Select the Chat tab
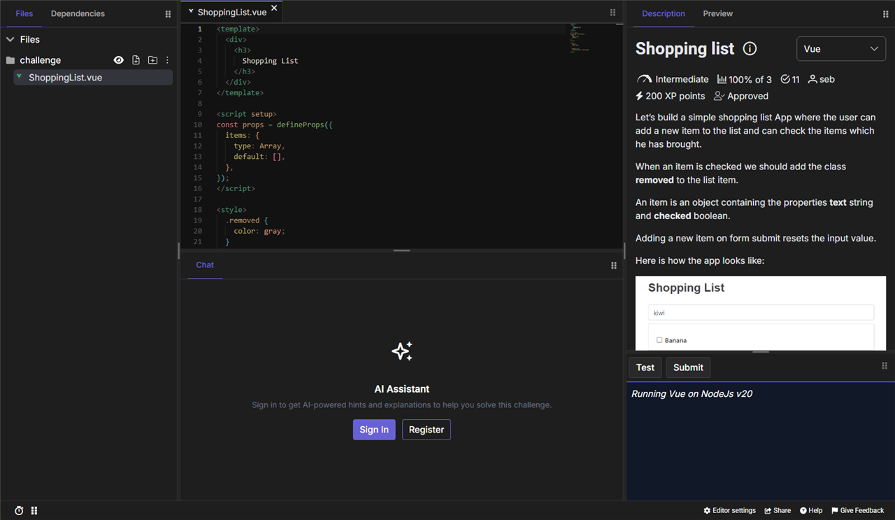This screenshot has height=520, width=895. pos(205,265)
